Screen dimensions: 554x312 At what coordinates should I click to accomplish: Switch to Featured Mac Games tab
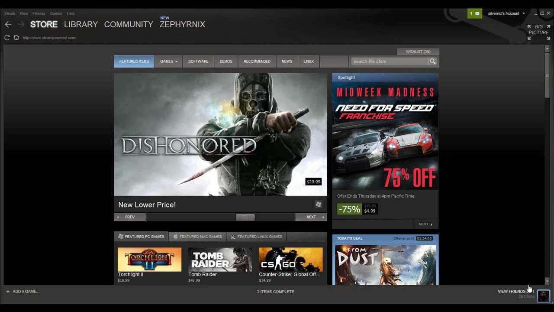click(197, 237)
